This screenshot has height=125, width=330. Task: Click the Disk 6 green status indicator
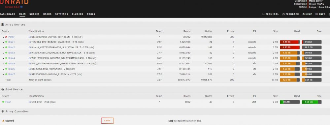[6, 69]
